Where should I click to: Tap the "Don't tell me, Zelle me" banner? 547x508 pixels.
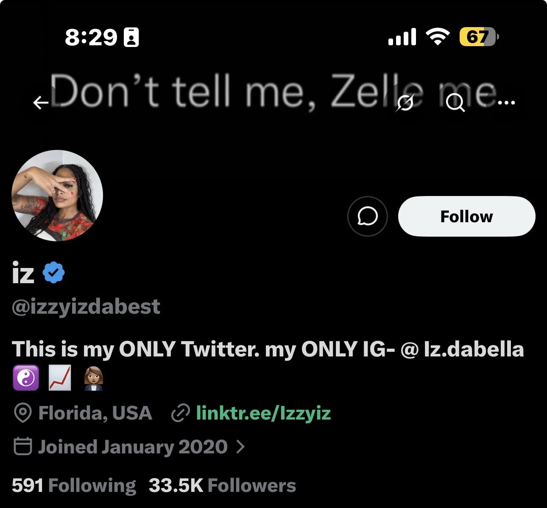(x=273, y=91)
